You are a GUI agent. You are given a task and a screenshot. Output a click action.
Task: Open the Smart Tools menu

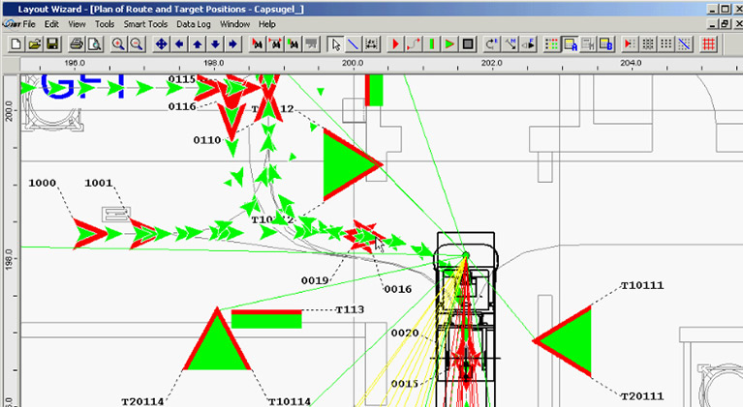point(141,23)
